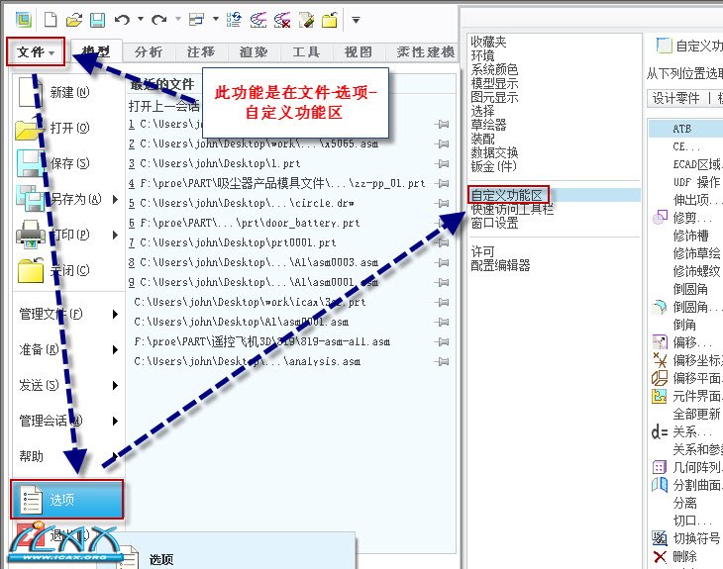Click the Regenerate model icon
723x569 pixels.
point(235,20)
